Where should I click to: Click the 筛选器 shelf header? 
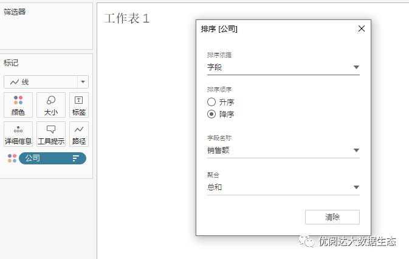pos(15,12)
